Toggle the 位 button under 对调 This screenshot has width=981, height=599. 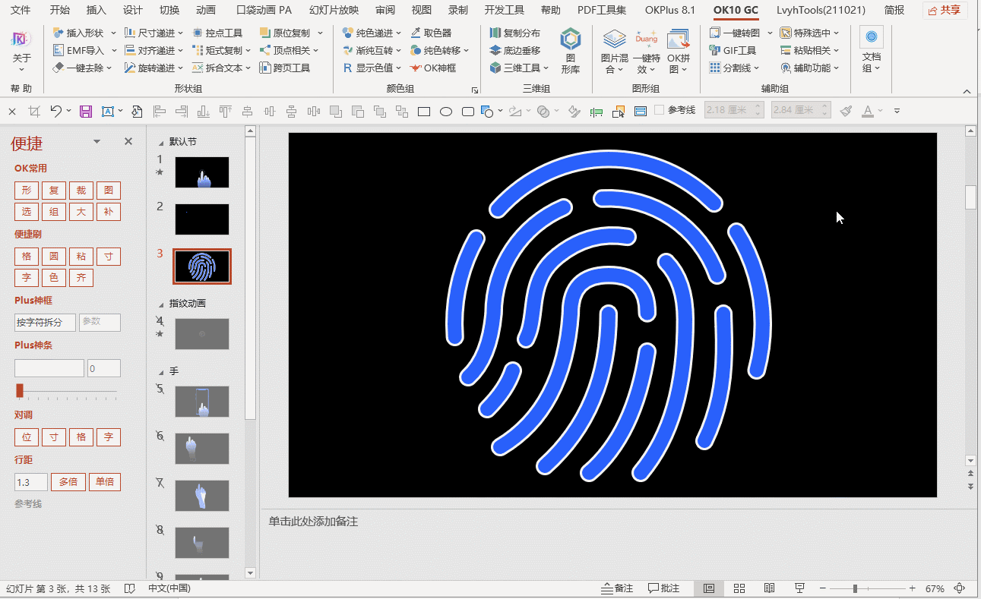pyautogui.click(x=27, y=437)
